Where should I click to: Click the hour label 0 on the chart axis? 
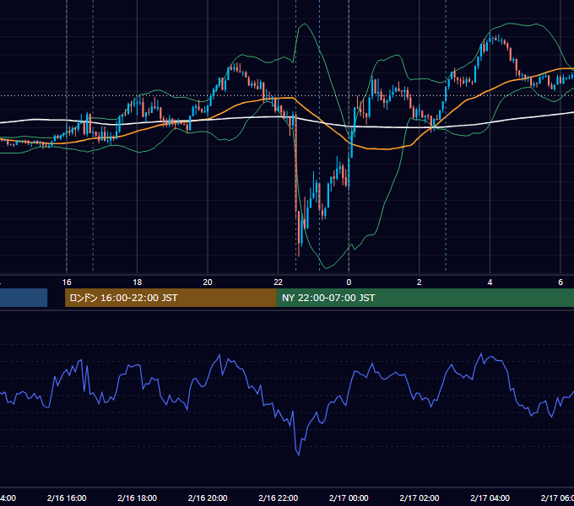(349, 283)
